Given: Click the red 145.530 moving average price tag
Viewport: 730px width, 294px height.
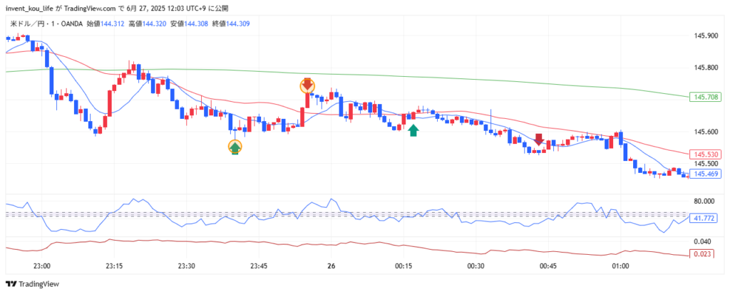Looking at the screenshot, I should (704, 154).
